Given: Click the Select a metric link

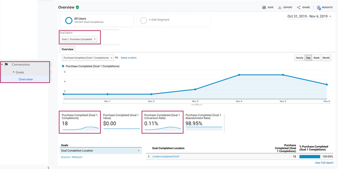Looking at the screenshot, I should click(x=128, y=58).
